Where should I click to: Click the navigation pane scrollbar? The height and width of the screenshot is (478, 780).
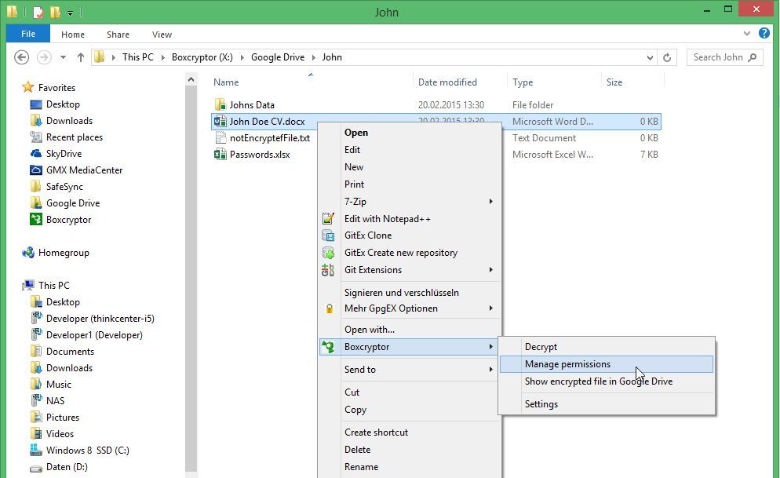pos(191,235)
